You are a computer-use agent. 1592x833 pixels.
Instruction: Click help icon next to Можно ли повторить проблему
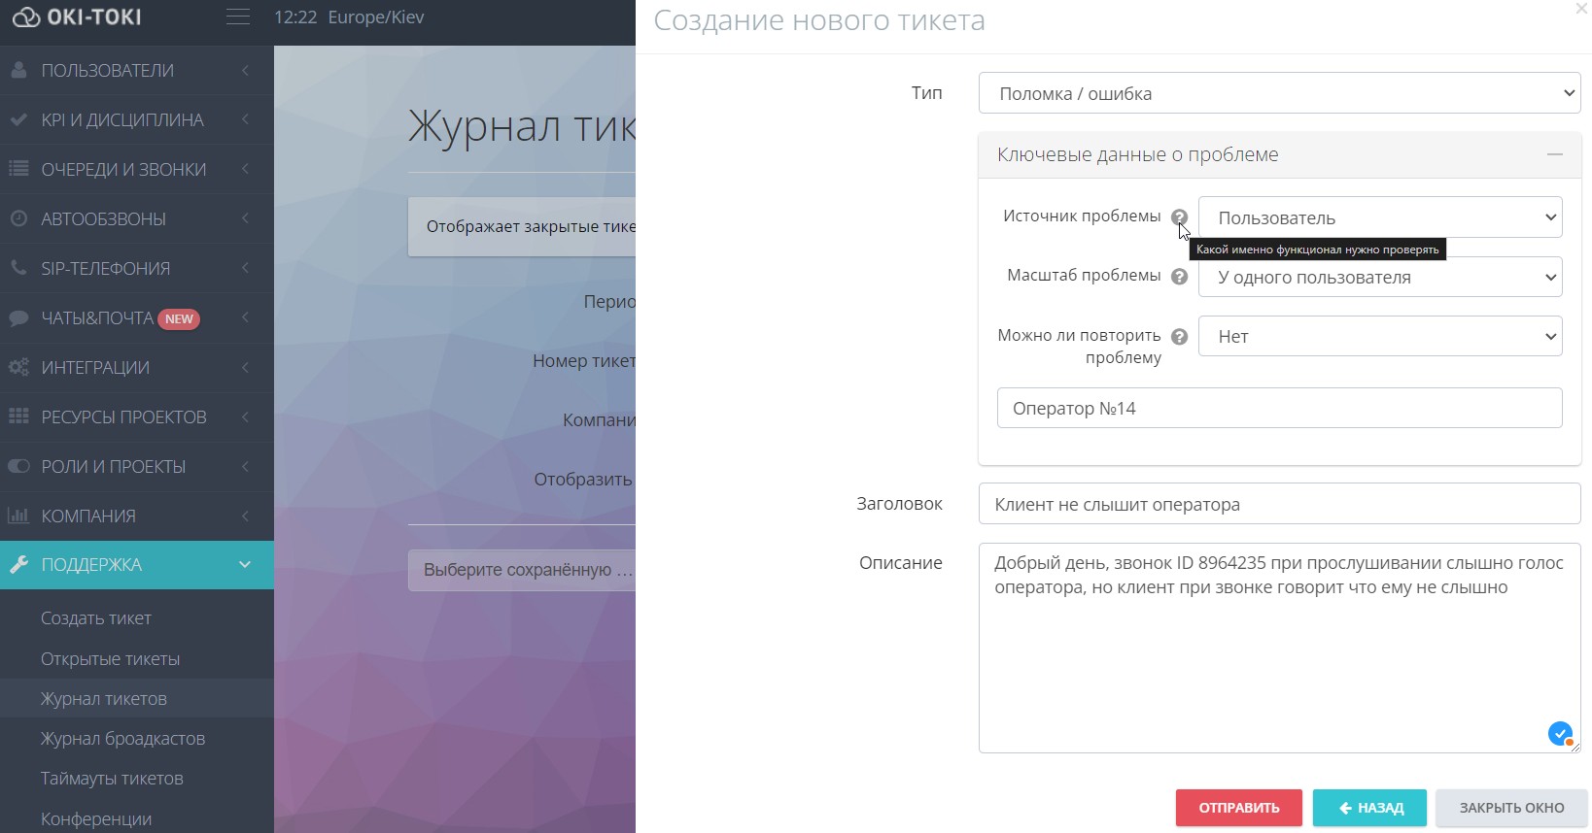point(1179,337)
